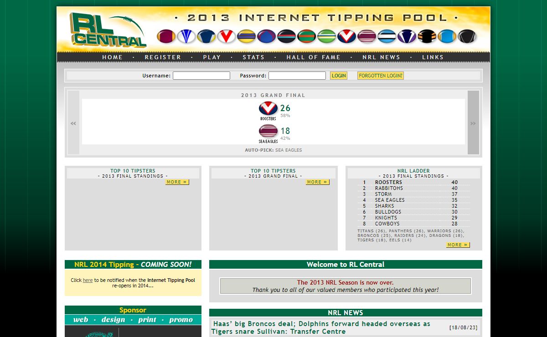Click the 'here' notification link

[x=88, y=281]
